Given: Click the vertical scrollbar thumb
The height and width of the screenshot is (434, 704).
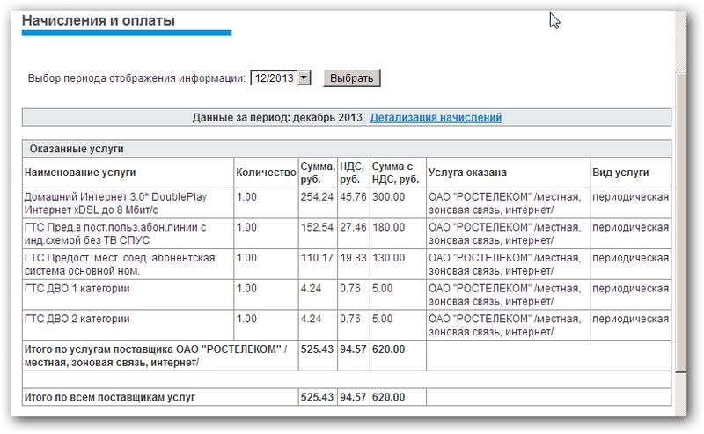Looking at the screenshot, I should pyautogui.click(x=680, y=223).
